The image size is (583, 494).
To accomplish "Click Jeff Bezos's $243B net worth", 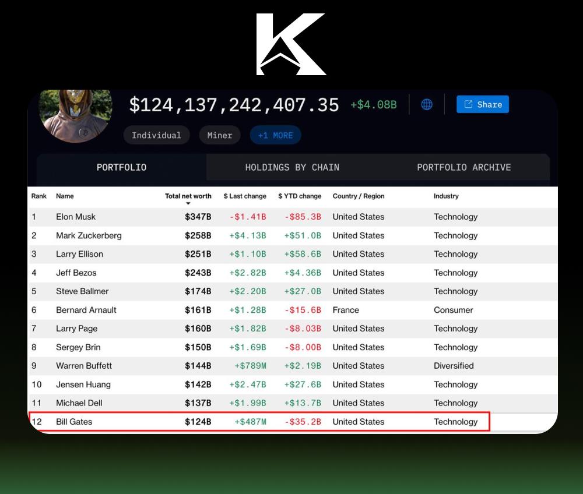I will (x=198, y=273).
